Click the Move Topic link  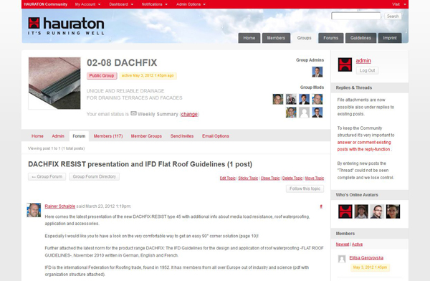click(315, 178)
